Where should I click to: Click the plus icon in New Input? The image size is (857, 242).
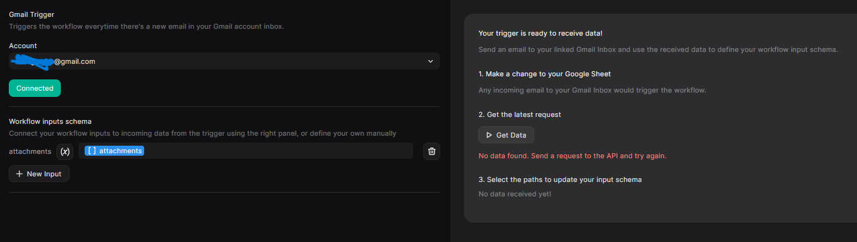click(19, 174)
